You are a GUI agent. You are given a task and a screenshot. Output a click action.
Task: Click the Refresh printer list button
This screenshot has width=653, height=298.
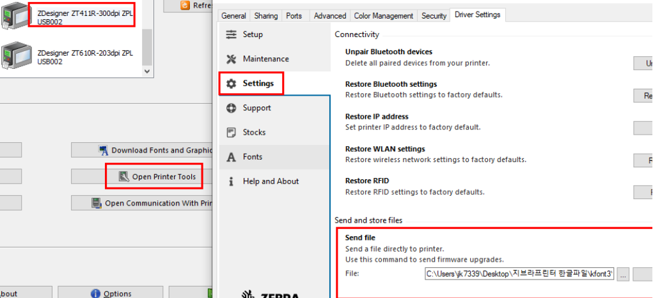(188, 6)
